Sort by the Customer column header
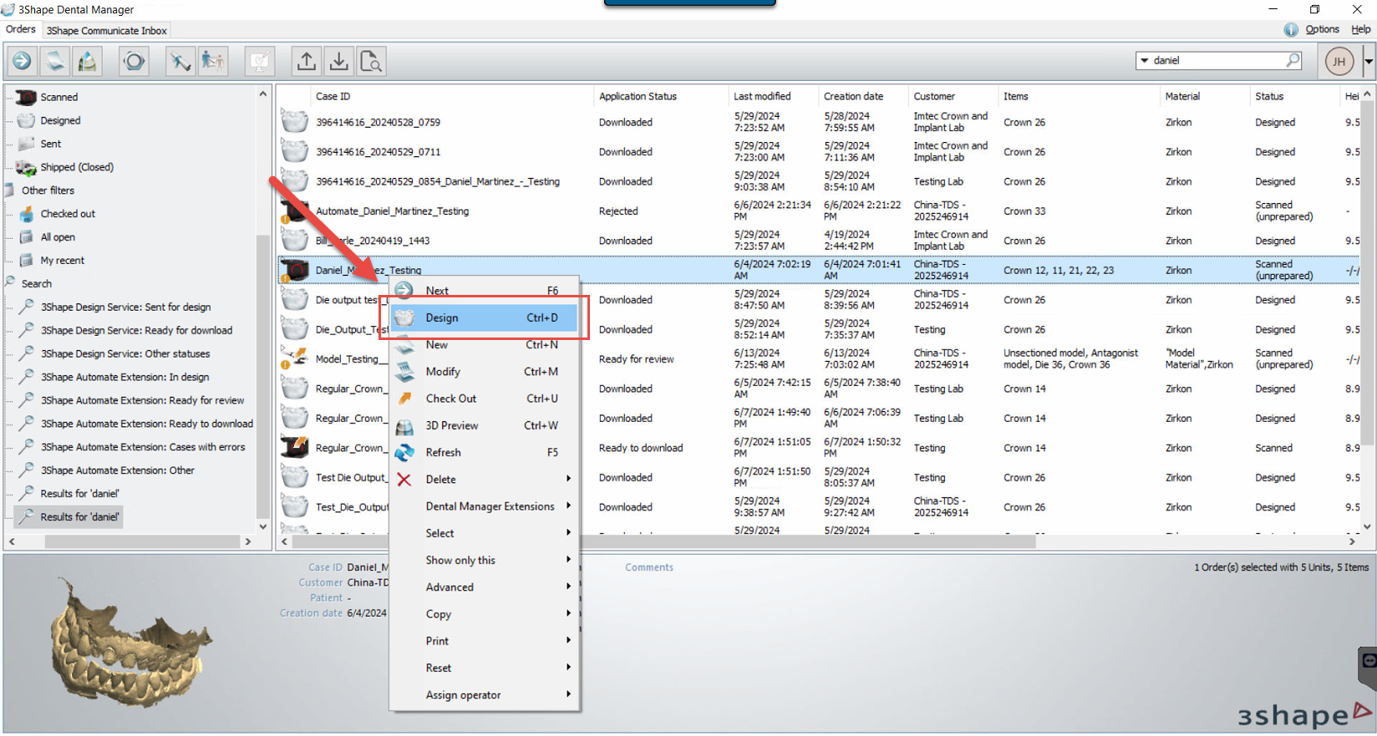 click(953, 96)
